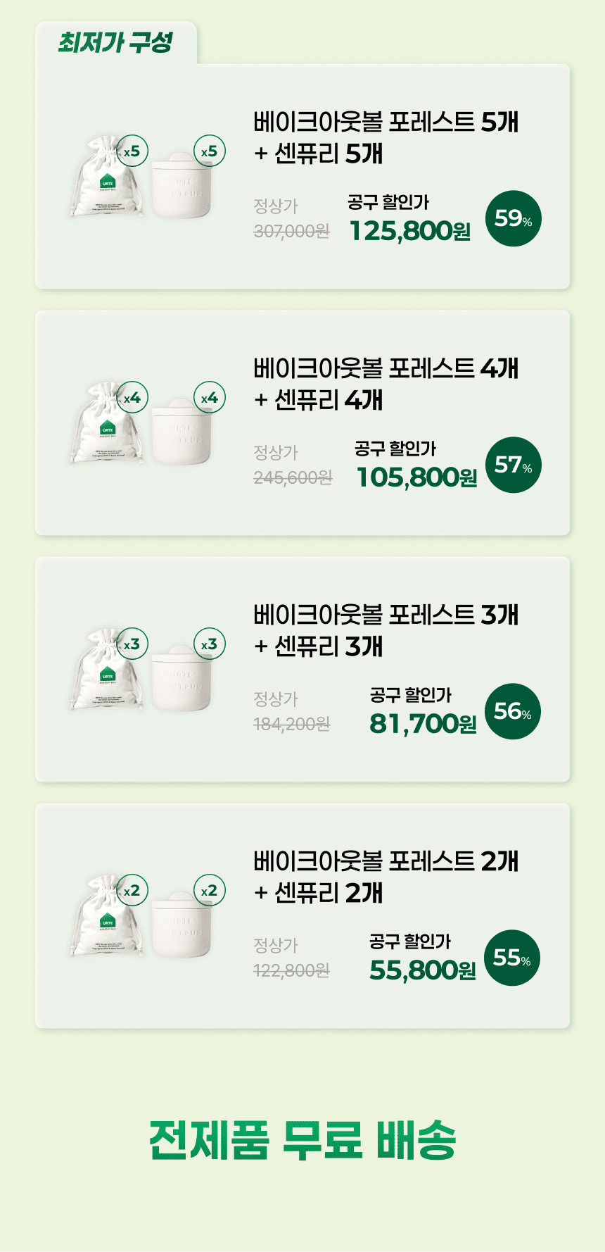Image resolution: width=605 pixels, height=1252 pixels.
Task: Click the 5-set pouch product thumbnail
Action: coord(104,183)
